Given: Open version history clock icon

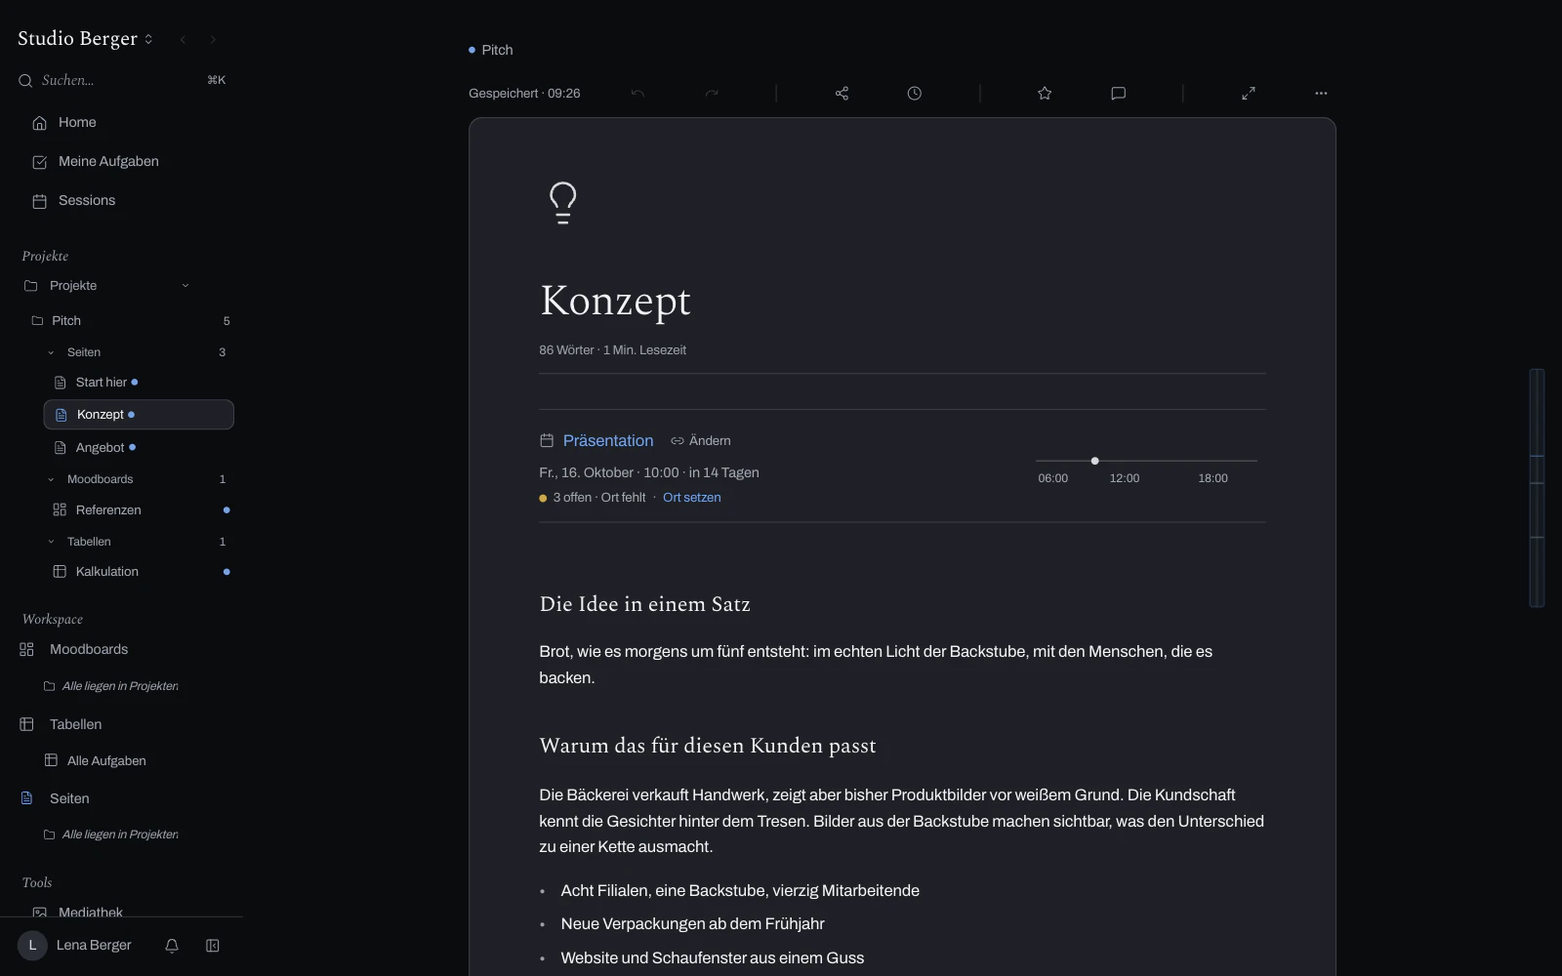Looking at the screenshot, I should pos(914,94).
